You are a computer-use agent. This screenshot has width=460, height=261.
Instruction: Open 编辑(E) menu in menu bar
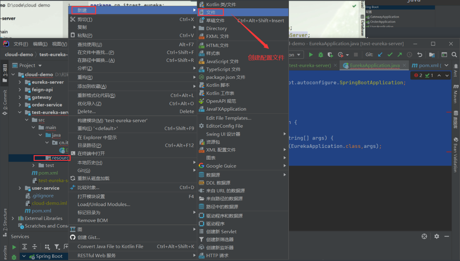pyautogui.click(x=40, y=44)
